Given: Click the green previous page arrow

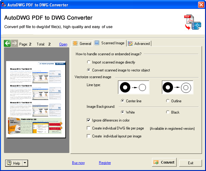Looking at the screenshot, I should [7, 43].
